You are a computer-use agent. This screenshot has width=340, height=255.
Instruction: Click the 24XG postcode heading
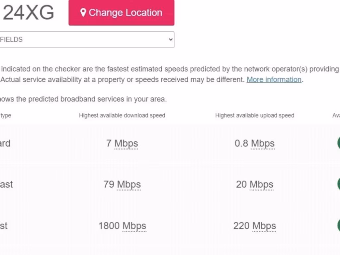pos(28,13)
